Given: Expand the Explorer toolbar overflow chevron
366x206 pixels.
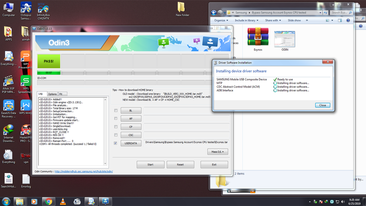Looking at the screenshot, I should [307, 20].
